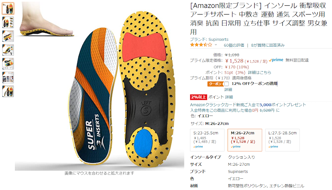Click the star rating icons
Screen dimensions: 332x190
point(201,45)
